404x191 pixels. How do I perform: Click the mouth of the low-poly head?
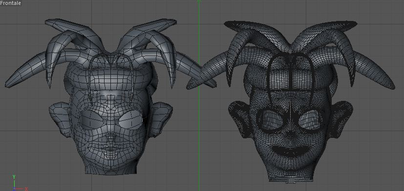[x=111, y=149]
